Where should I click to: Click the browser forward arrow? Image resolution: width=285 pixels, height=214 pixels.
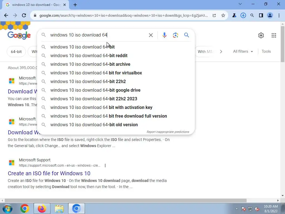pyautogui.click(x=15, y=16)
